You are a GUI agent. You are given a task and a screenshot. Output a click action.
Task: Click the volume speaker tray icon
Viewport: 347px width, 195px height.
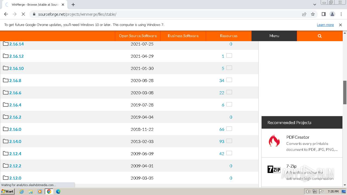click(x=308, y=191)
